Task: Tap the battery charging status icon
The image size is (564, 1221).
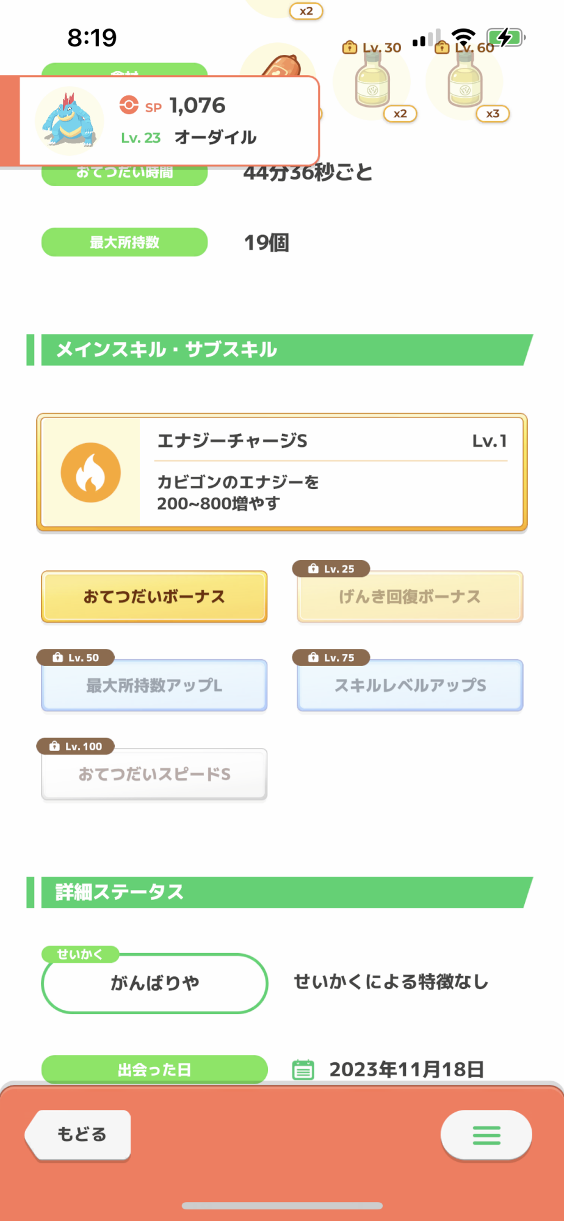Action: pos(505,38)
